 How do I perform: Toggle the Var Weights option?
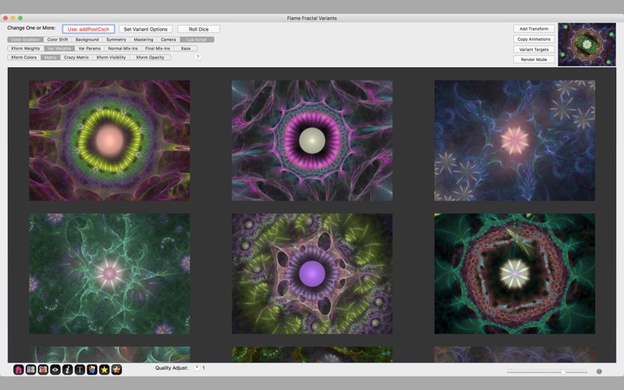click(x=59, y=48)
